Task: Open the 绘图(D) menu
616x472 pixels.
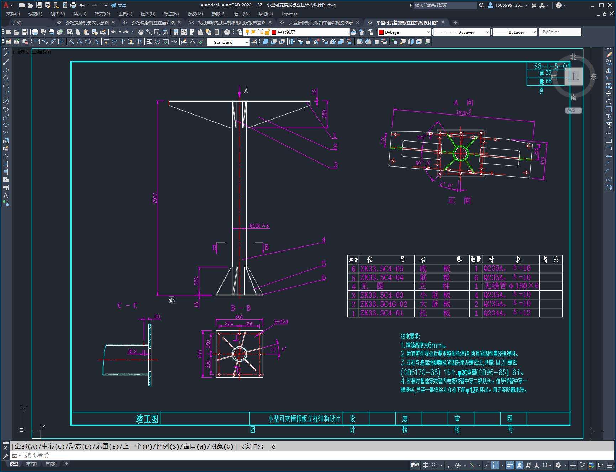Action: click(x=148, y=14)
